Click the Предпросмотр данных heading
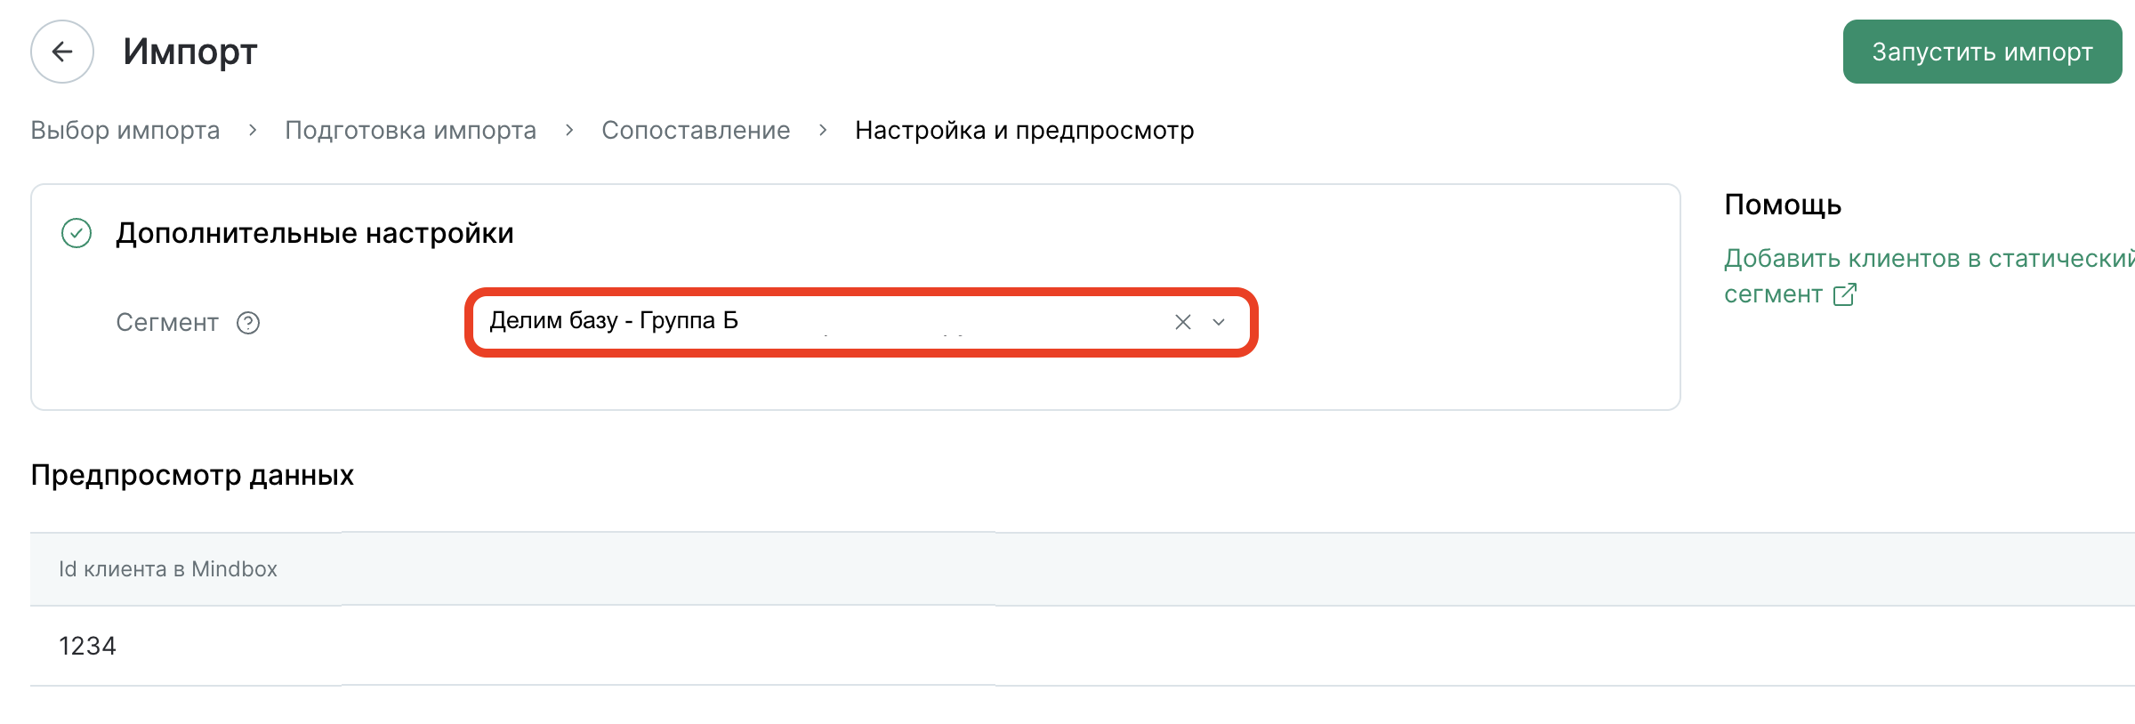 pyautogui.click(x=192, y=475)
